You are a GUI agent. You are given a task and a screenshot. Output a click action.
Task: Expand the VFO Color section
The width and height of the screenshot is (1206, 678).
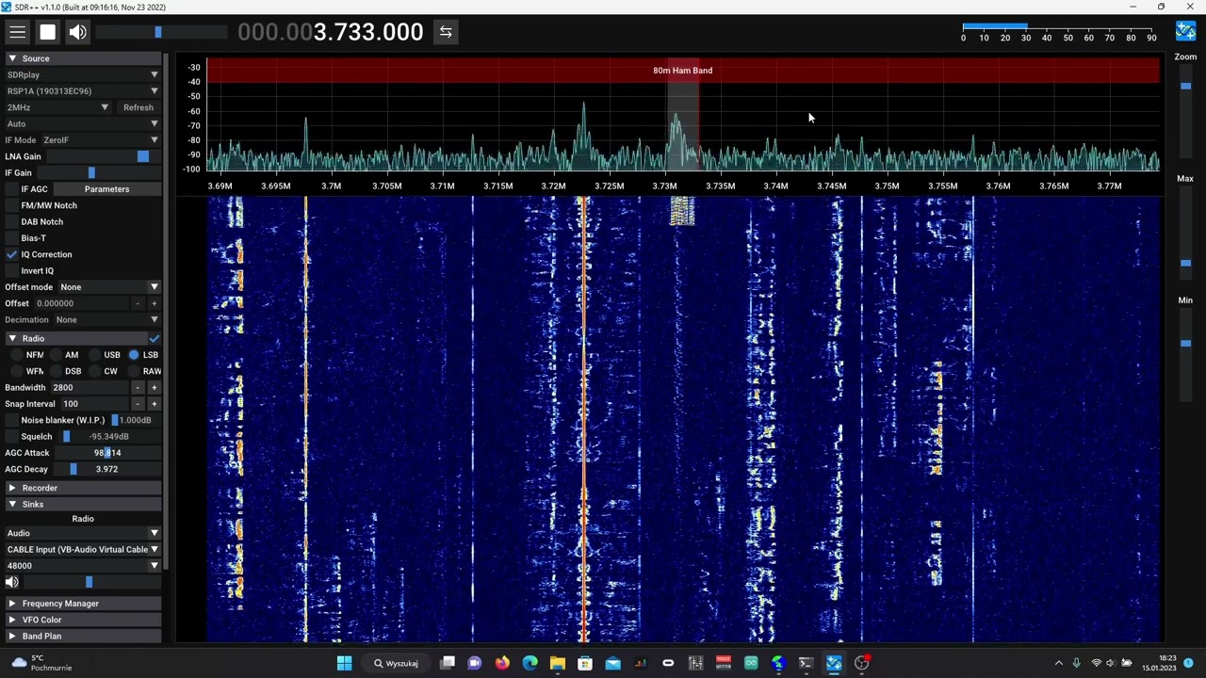[83, 620]
